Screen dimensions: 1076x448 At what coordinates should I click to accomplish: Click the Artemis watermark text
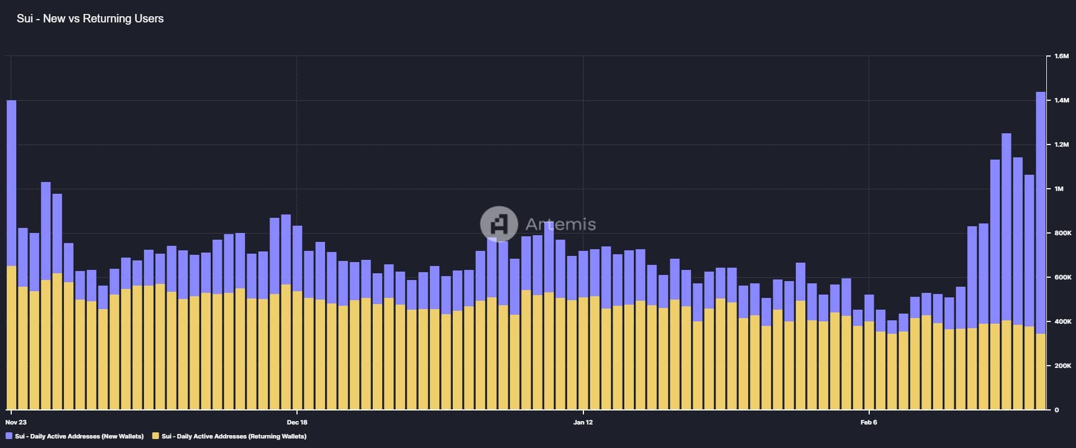click(x=560, y=225)
